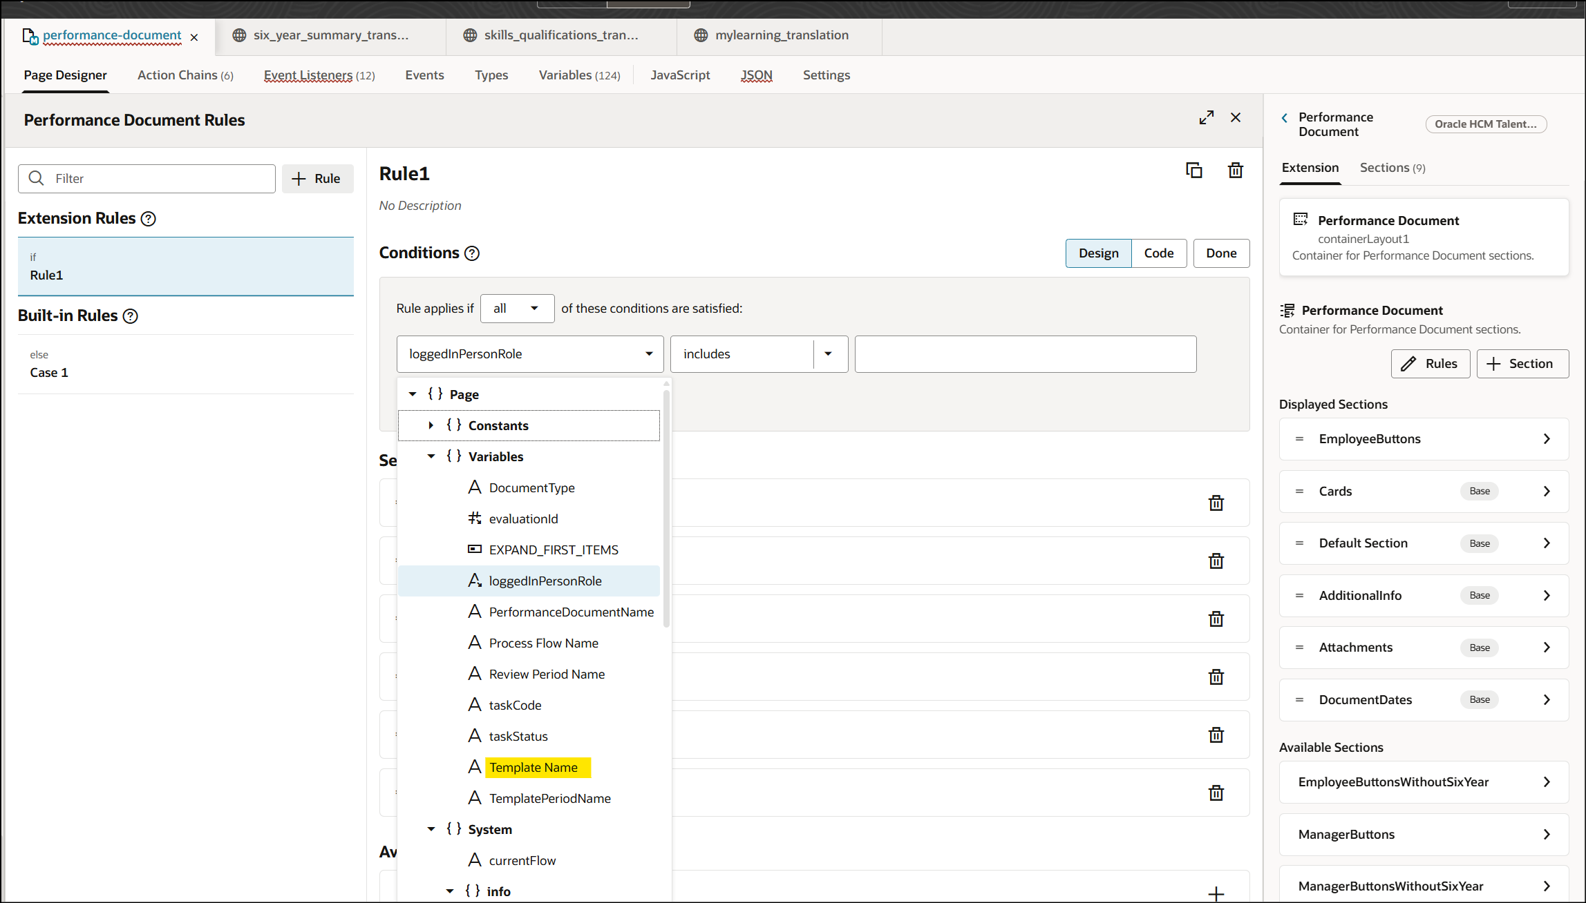Add a Section with the Section button
1586x903 pixels.
pyautogui.click(x=1522, y=363)
